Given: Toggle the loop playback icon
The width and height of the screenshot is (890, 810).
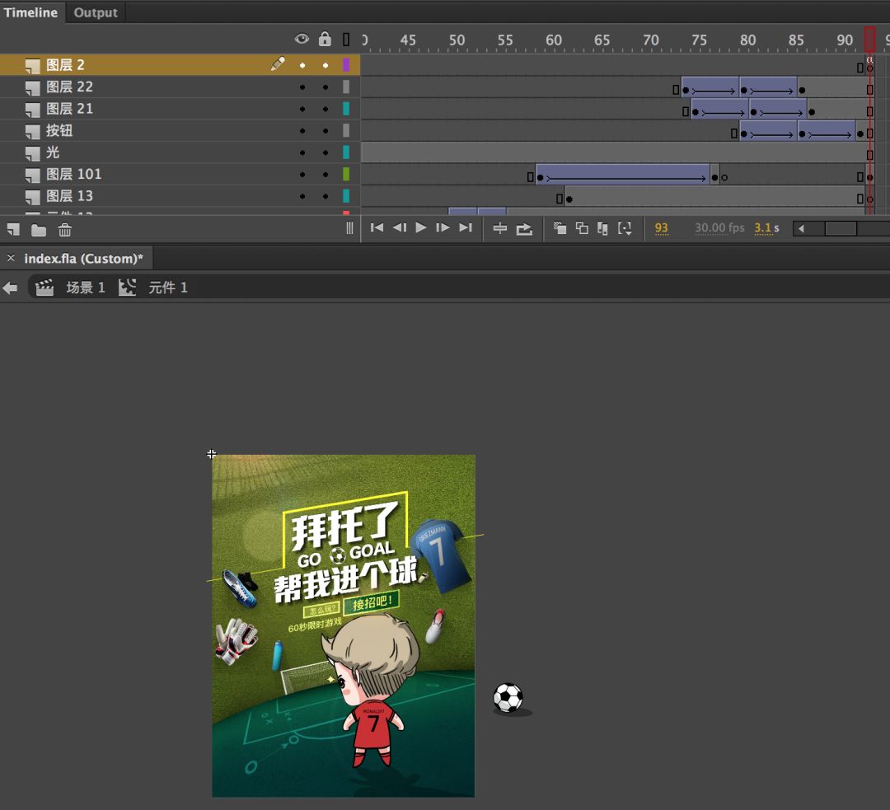Looking at the screenshot, I should pyautogui.click(x=524, y=228).
